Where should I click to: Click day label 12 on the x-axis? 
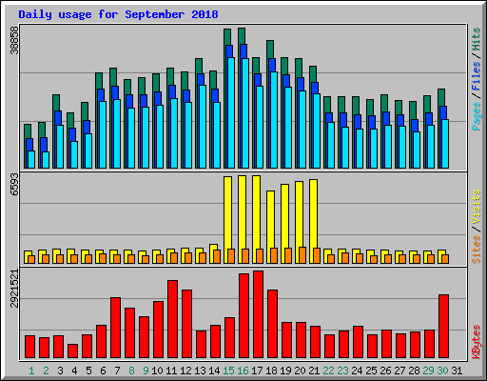(185, 371)
